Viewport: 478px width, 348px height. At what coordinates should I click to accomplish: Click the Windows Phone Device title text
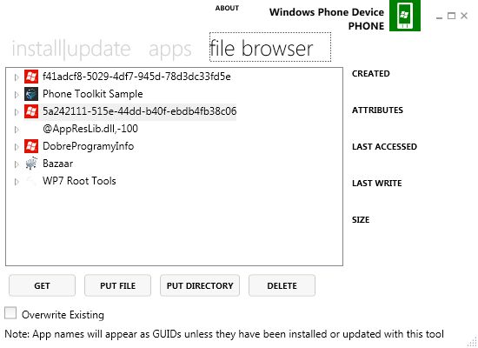point(327,12)
